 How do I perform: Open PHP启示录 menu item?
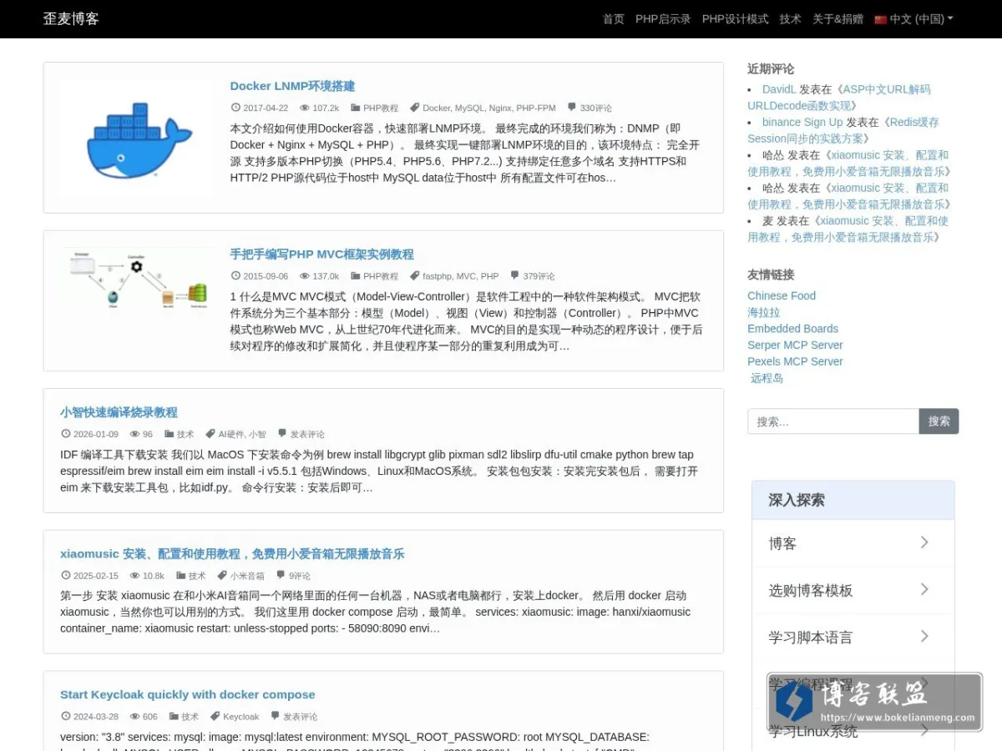coord(663,19)
